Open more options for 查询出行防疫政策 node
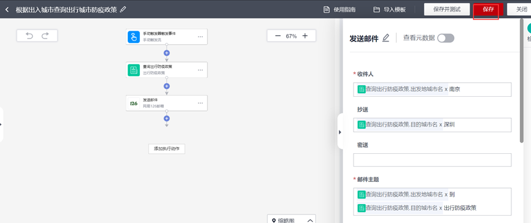 201,70
